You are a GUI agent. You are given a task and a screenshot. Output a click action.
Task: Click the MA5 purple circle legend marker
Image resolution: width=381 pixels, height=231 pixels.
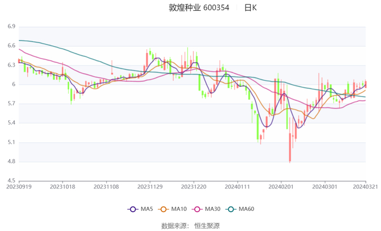[x=132, y=209]
